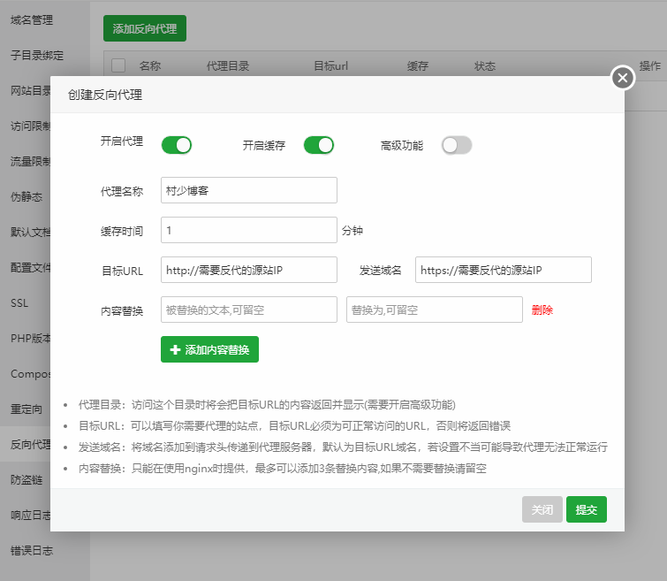This screenshot has width=667, height=581.
Task: Select all checkbox in proxy table header
Action: tap(118, 65)
